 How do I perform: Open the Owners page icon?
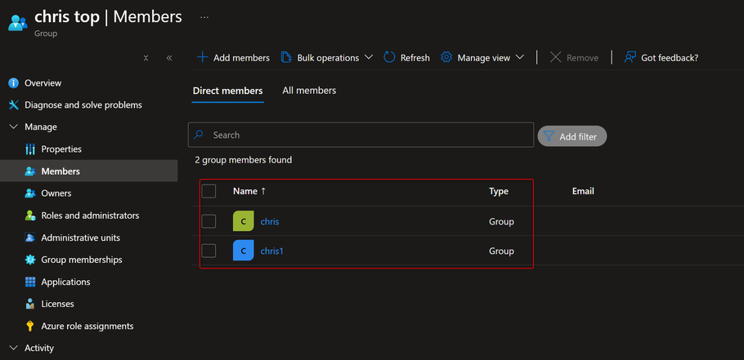(x=30, y=193)
